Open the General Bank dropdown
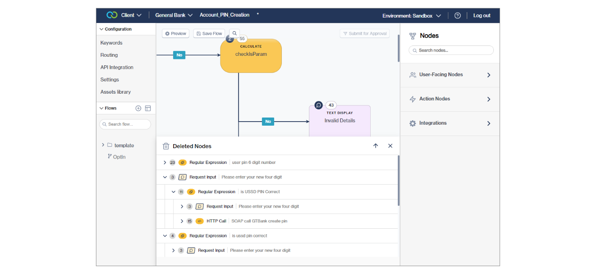Viewport: 598px width, 272px height. coord(174,15)
